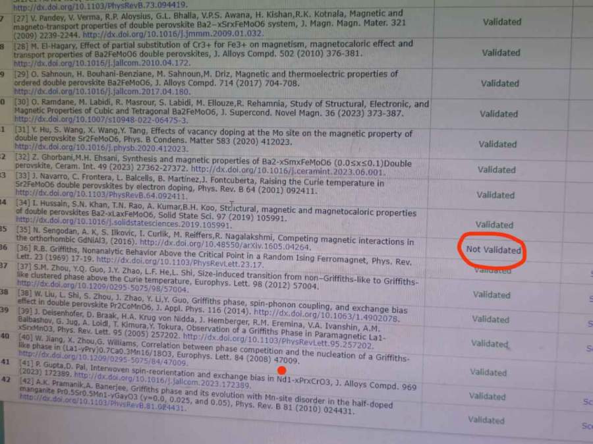Open DOI link 10.1103/PhysRevB.81.024431
Viewport: 593px width, 444px height.
(x=102, y=402)
